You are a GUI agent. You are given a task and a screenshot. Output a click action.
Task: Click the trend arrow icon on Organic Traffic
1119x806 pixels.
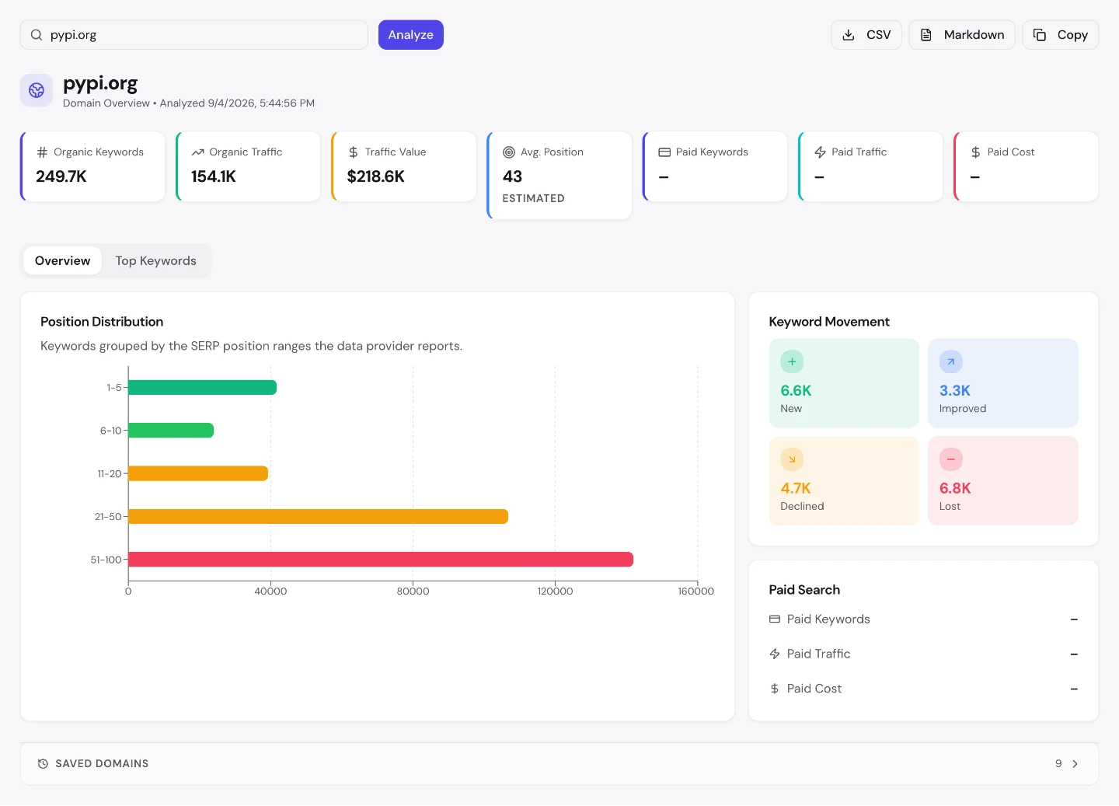coord(198,152)
